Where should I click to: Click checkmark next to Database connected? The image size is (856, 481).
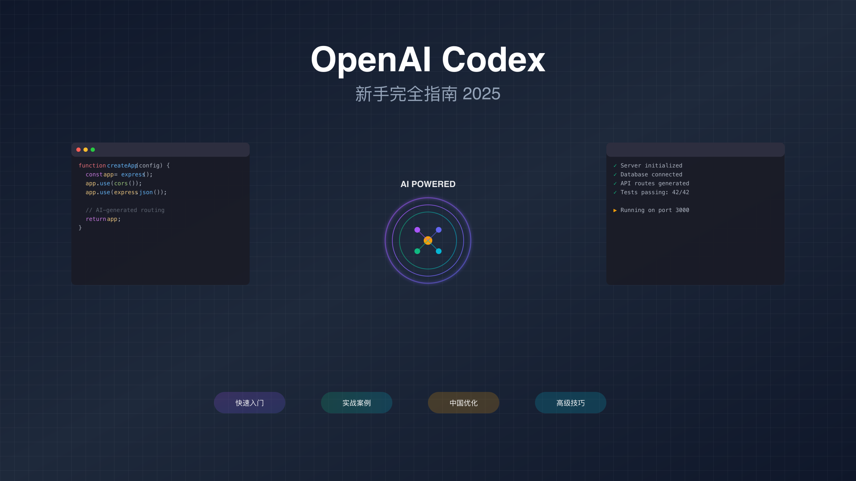pyautogui.click(x=615, y=175)
